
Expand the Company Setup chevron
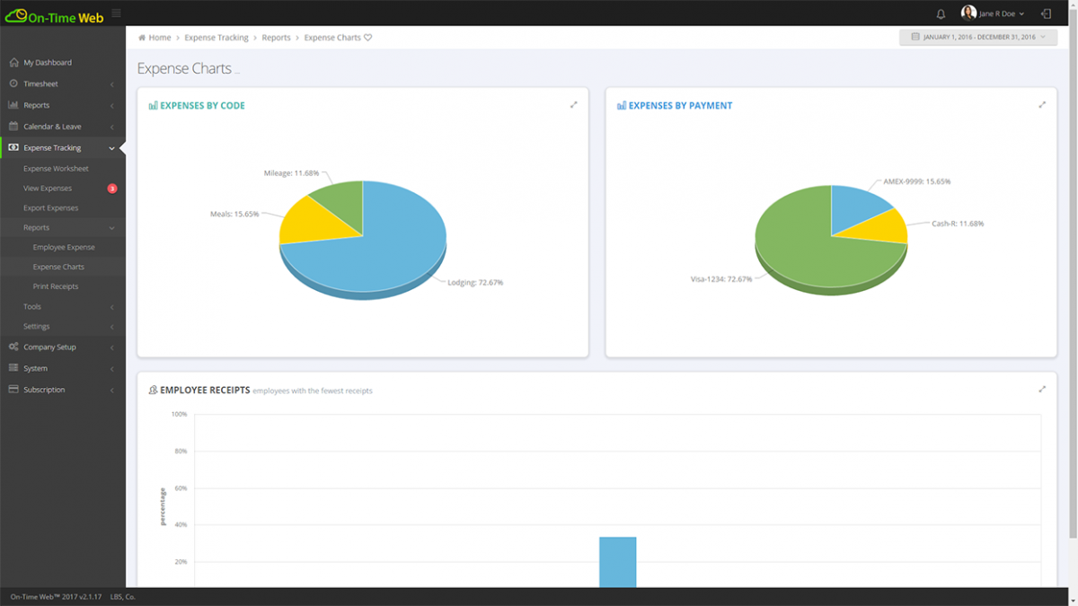[111, 347]
